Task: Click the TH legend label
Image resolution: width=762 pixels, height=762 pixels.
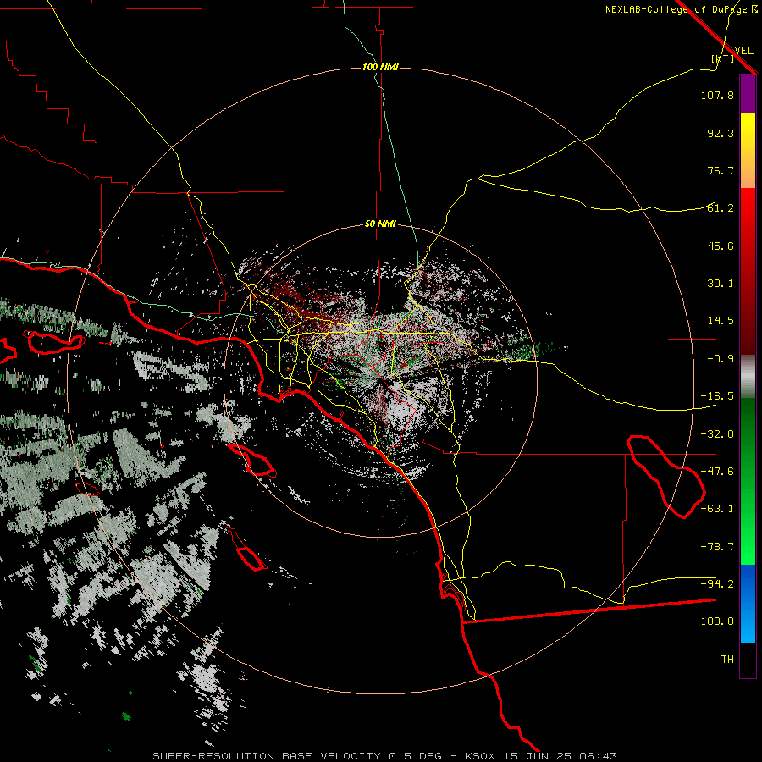Action: (727, 659)
